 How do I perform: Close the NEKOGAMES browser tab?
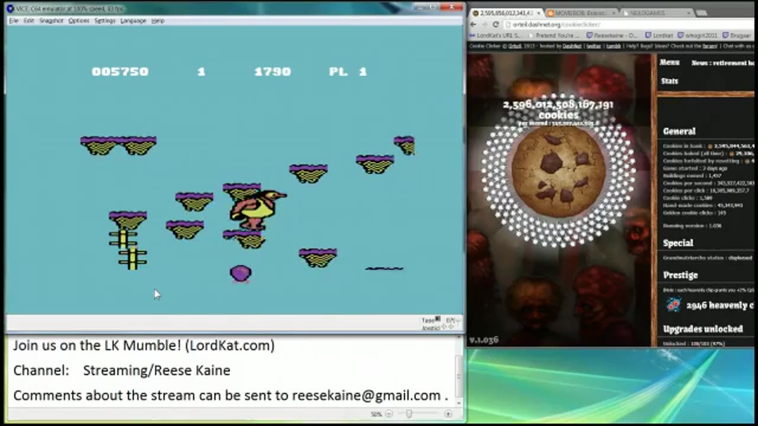point(689,13)
